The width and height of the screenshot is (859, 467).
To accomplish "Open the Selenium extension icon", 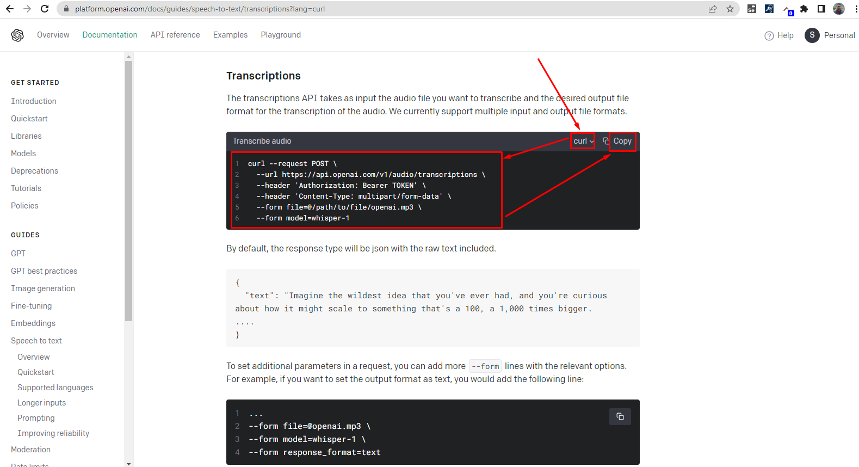I will click(x=752, y=9).
